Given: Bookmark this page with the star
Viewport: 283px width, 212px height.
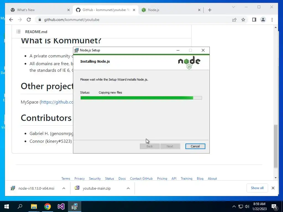Looking at the screenshot, I should click(243, 20).
